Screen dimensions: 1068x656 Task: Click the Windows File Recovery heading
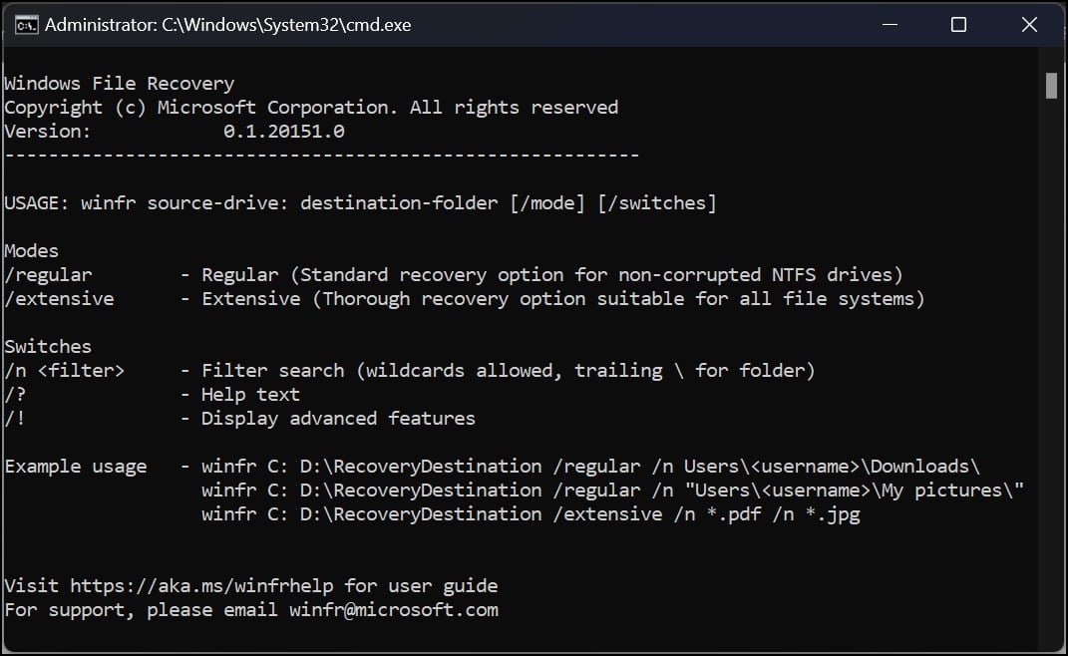point(119,84)
